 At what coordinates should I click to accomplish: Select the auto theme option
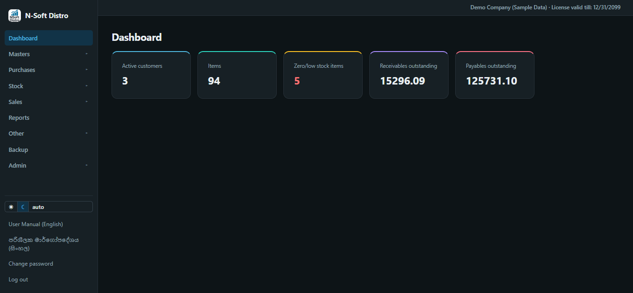point(38,207)
